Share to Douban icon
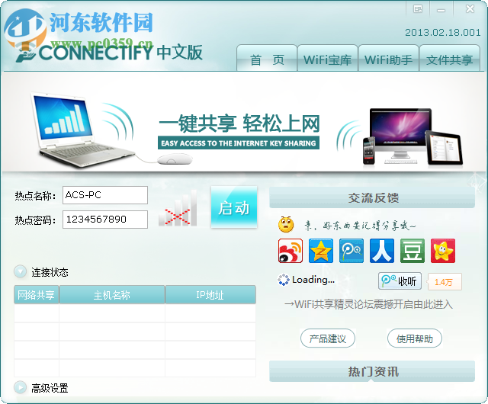488x404 pixels. (413, 251)
